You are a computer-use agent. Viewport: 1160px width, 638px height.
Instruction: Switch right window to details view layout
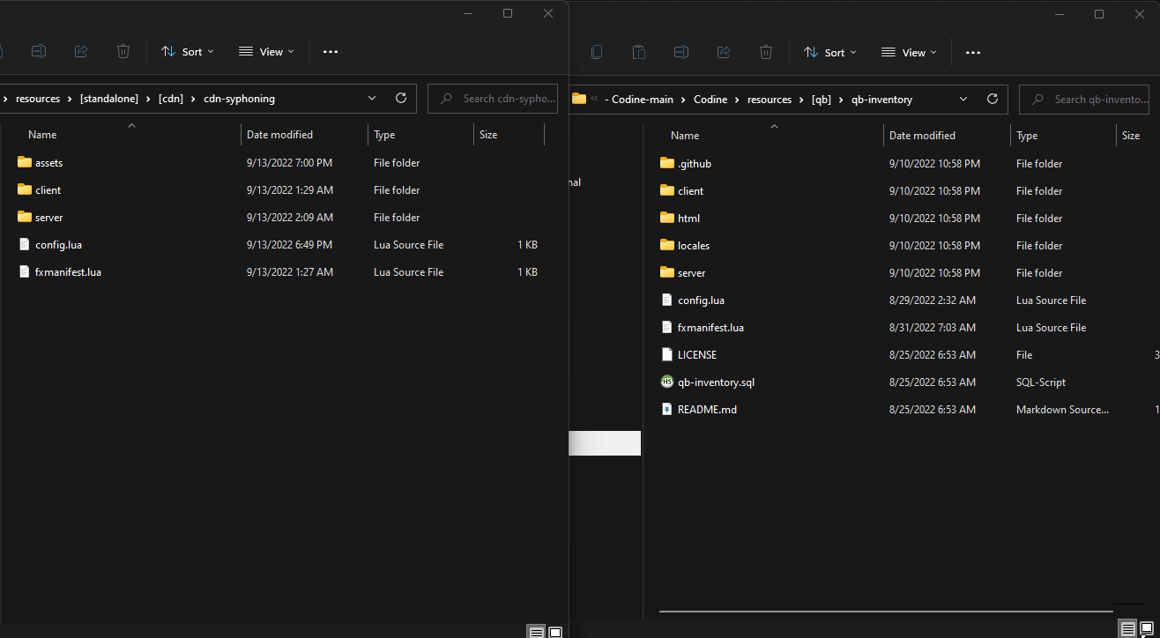point(1128,628)
